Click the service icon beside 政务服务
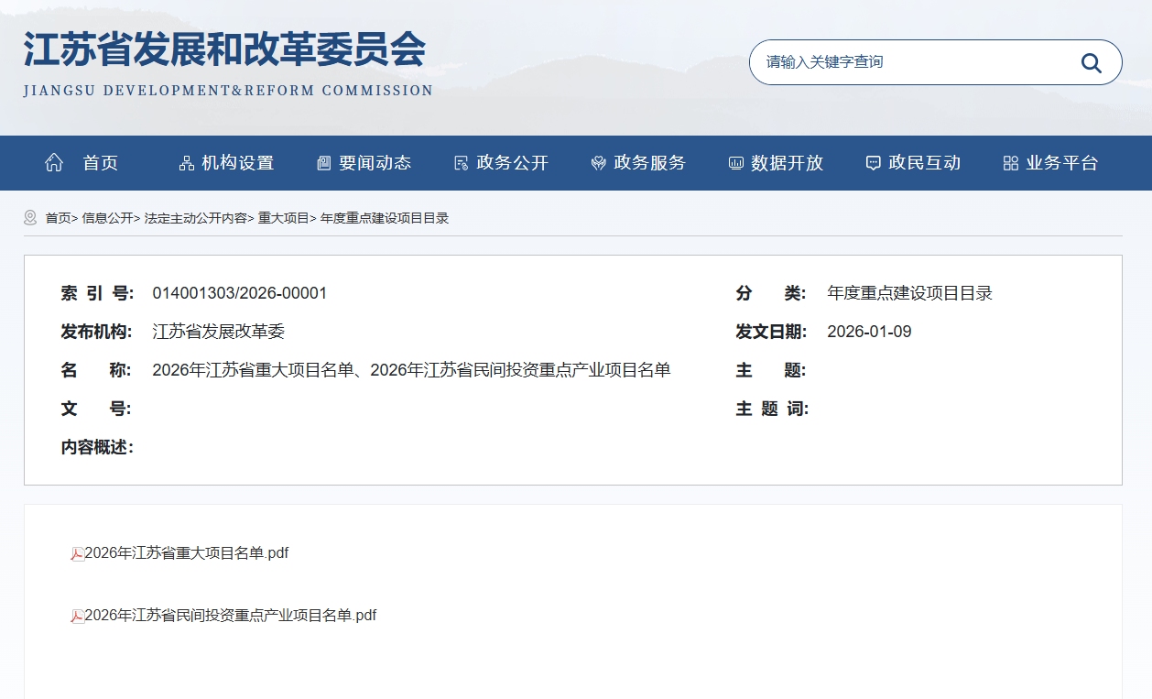This screenshot has width=1152, height=699. click(598, 163)
